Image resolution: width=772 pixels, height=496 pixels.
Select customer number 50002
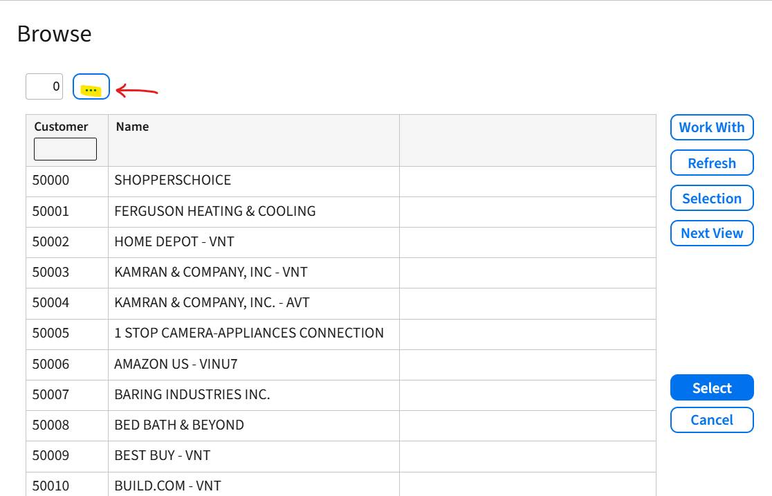click(50, 242)
